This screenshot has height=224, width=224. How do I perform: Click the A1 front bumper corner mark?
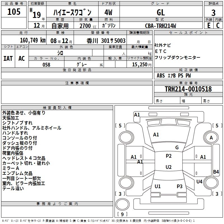coord(137,115)
